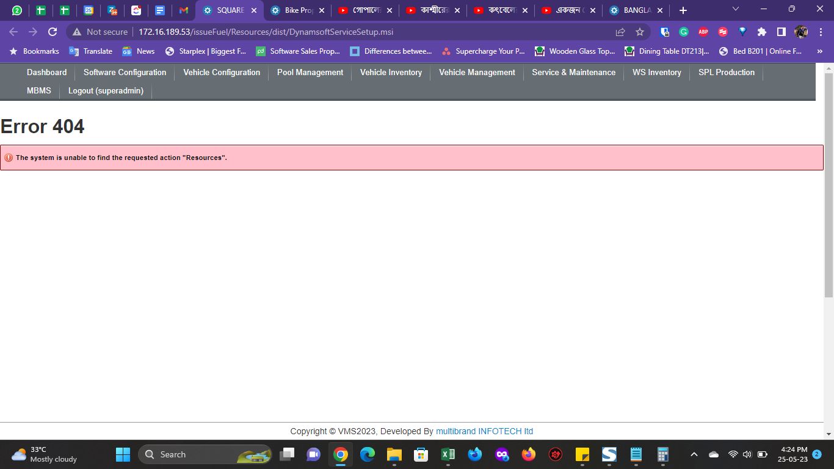Bookmark this page with the star icon
This screenshot has height=469, width=834.
640,32
